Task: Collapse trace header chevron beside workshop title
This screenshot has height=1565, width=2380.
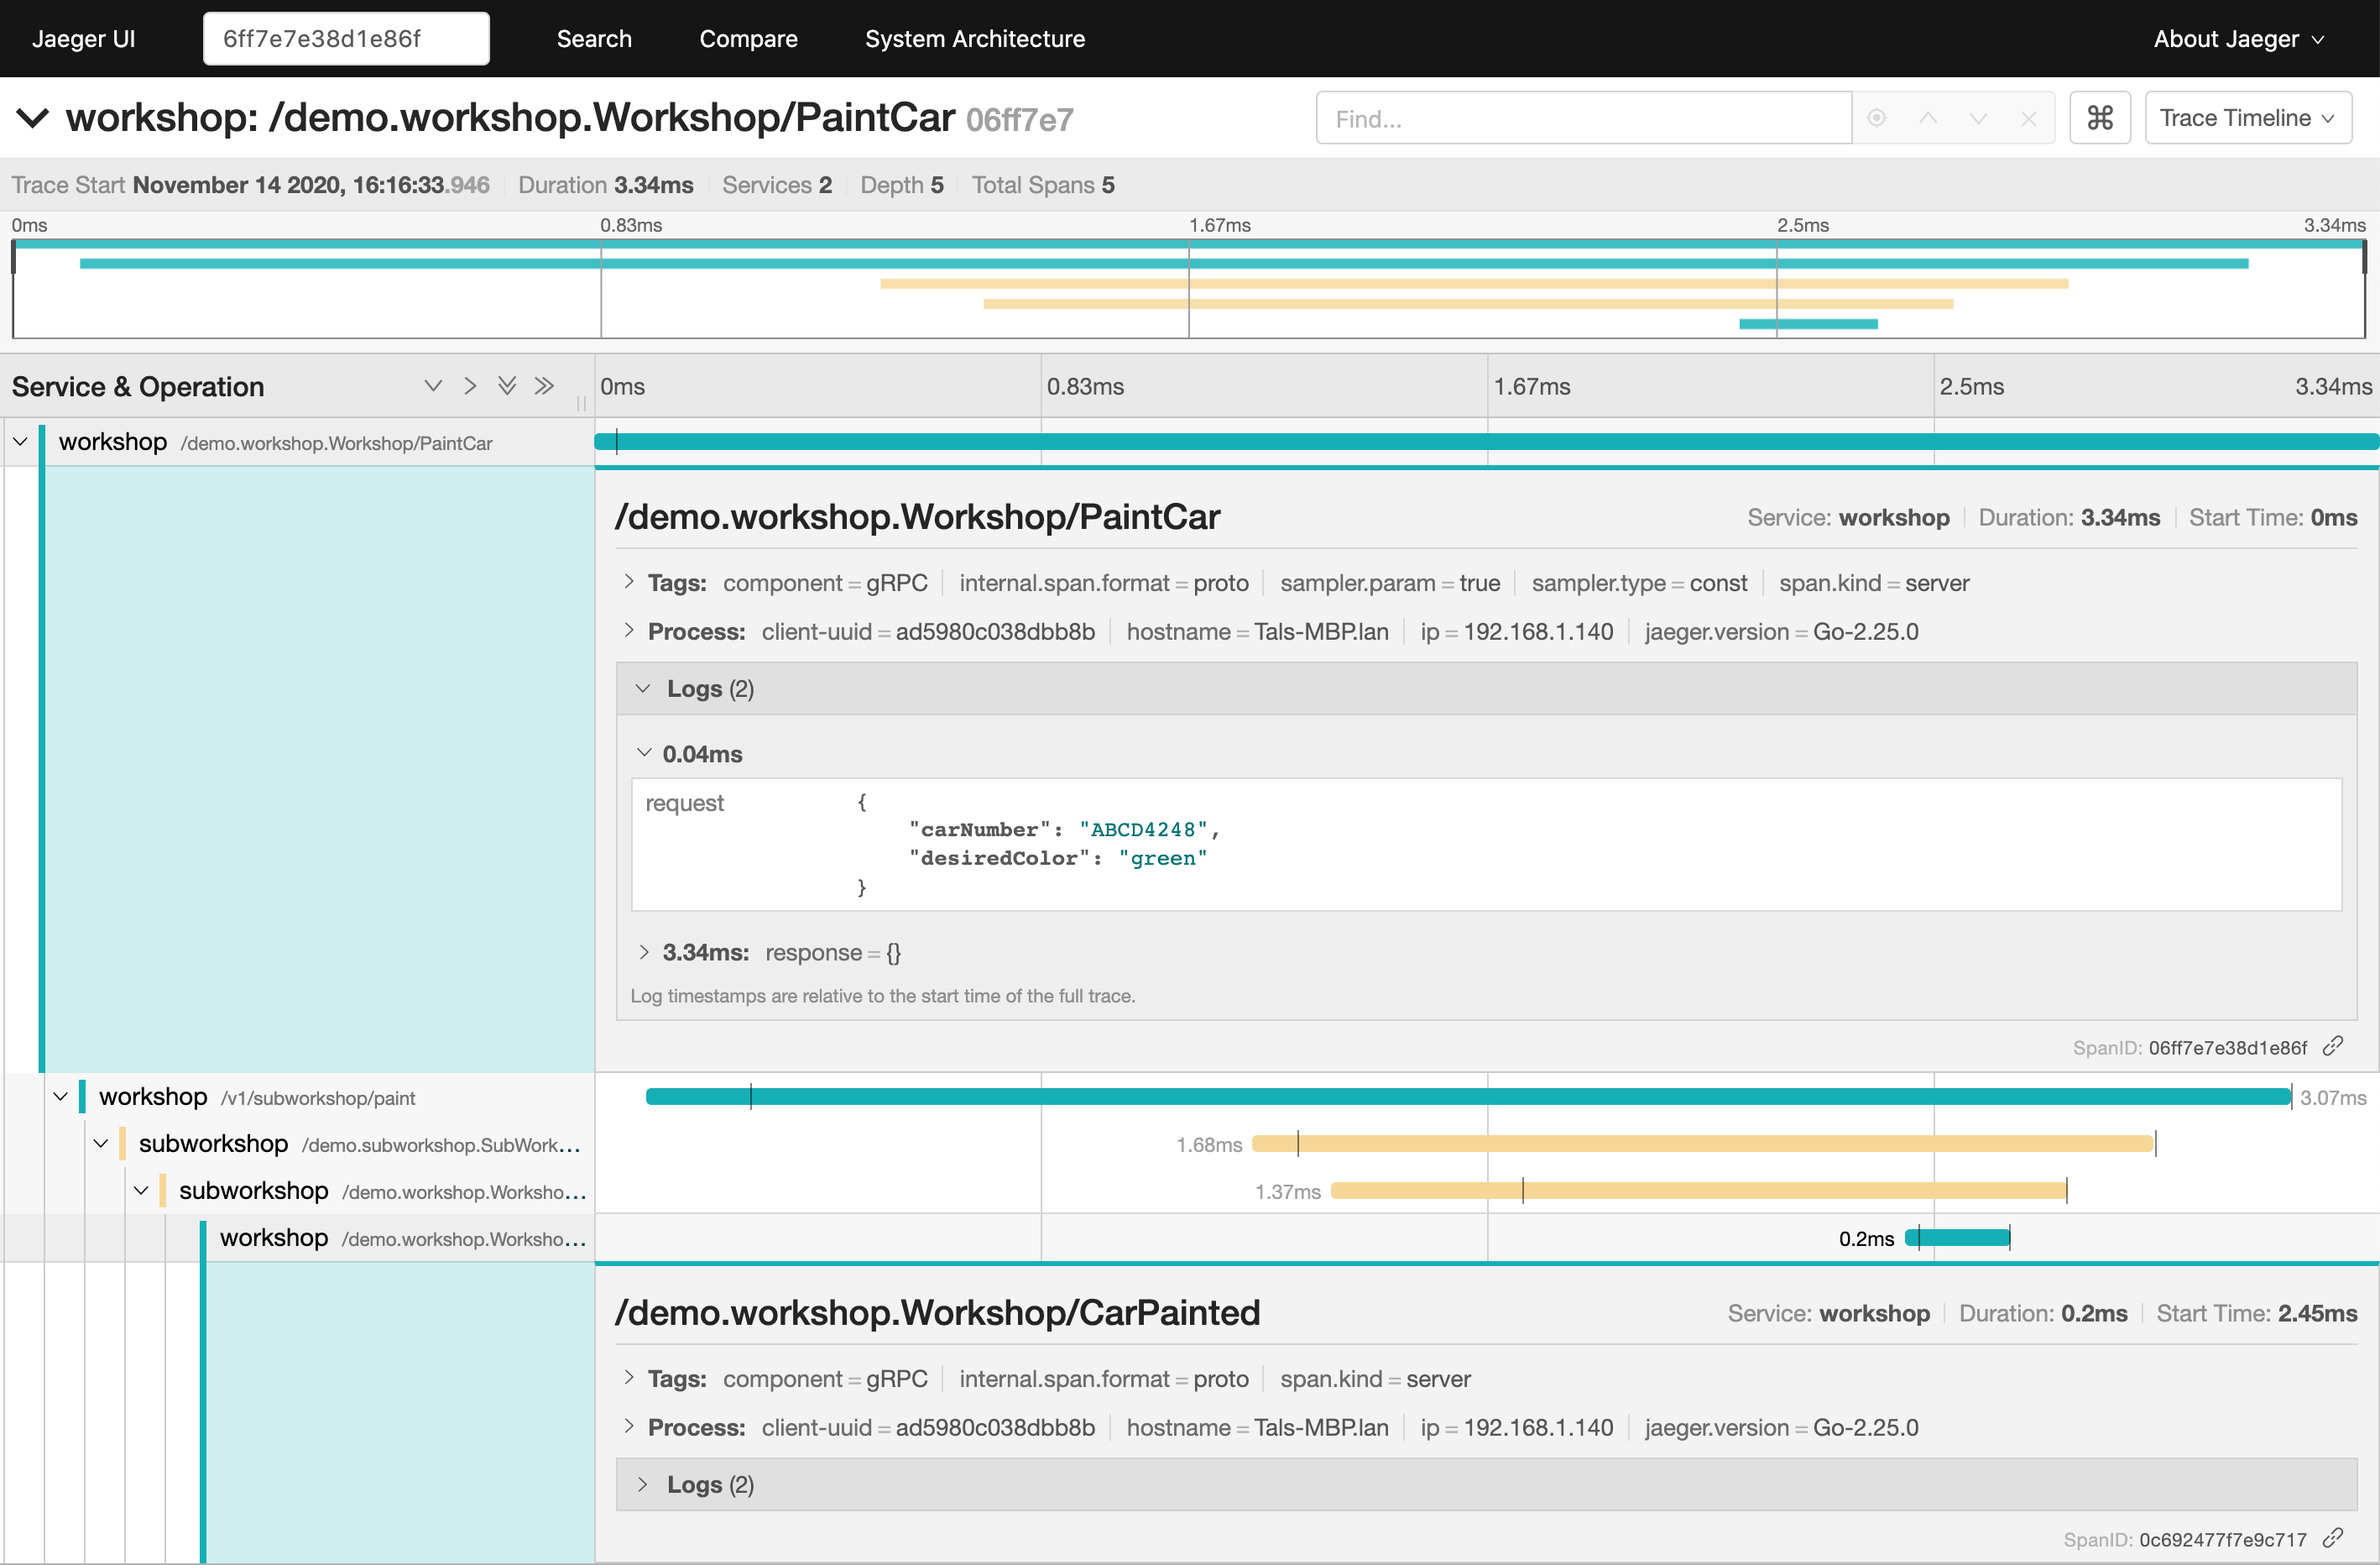Action: coord(32,118)
